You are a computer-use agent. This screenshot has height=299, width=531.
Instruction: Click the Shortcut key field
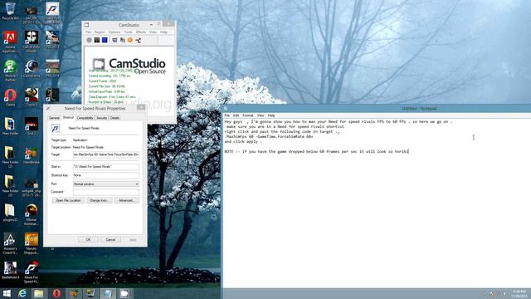106,175
